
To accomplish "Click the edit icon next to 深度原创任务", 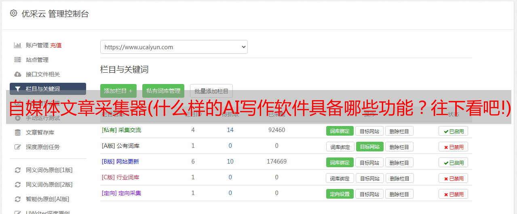I will [x=18, y=147].
